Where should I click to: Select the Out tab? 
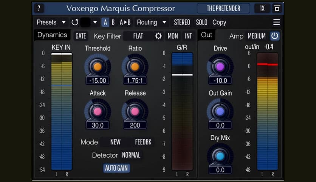(x=206, y=35)
